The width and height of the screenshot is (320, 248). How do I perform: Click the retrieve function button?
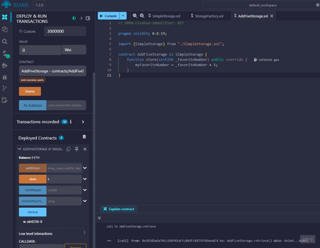(x=33, y=212)
